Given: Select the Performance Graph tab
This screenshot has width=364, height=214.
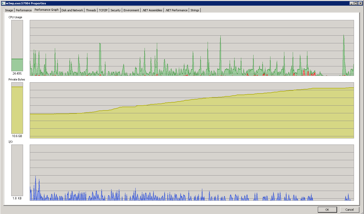Looking at the screenshot, I should [47, 10].
